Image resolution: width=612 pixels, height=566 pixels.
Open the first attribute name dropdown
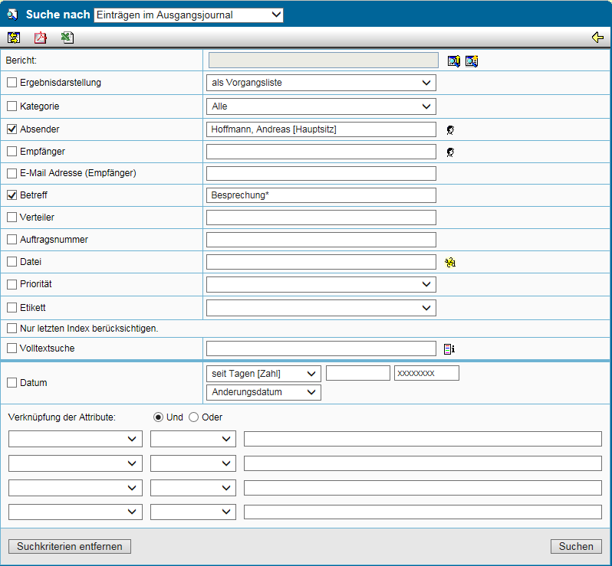click(75, 439)
